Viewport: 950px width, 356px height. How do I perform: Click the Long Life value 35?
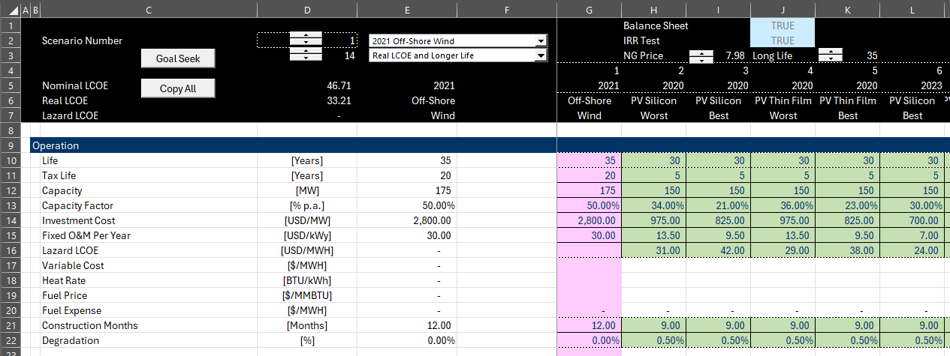coord(872,55)
